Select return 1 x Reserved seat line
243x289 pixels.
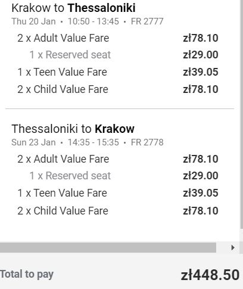[124, 176]
